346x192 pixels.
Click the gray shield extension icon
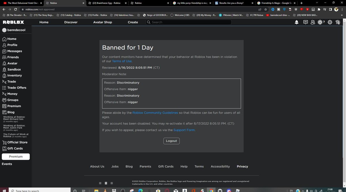click(x=295, y=9)
